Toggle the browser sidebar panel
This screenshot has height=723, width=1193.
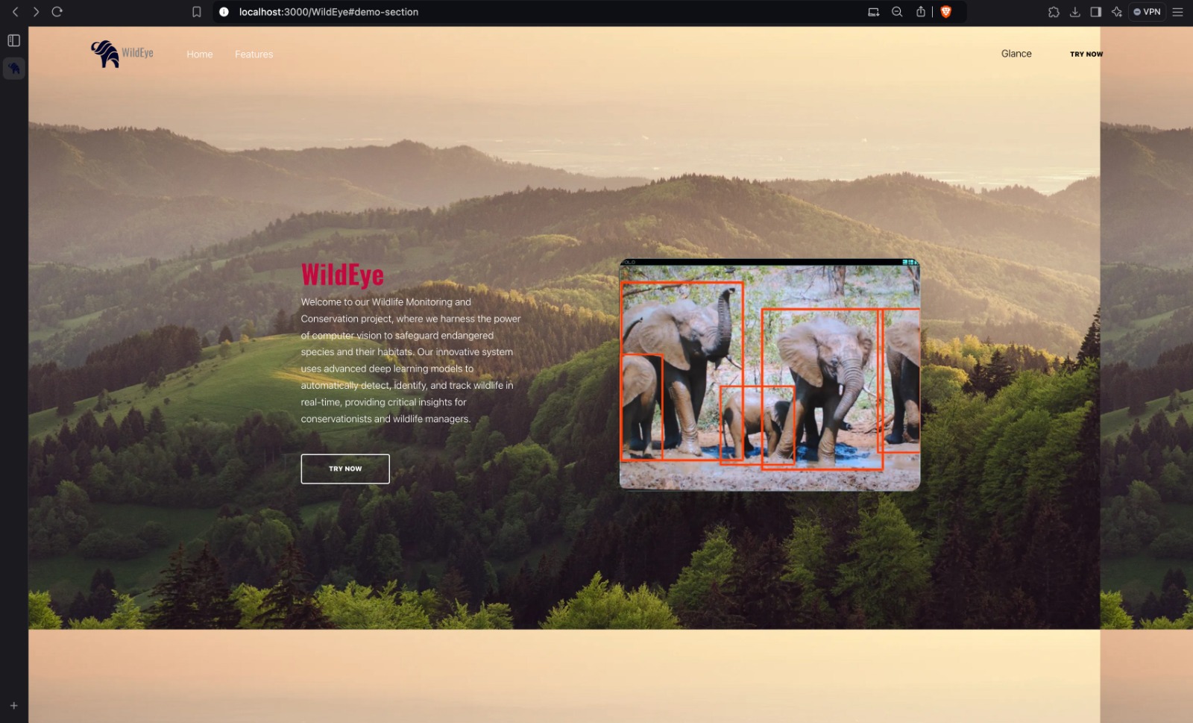coord(1095,12)
